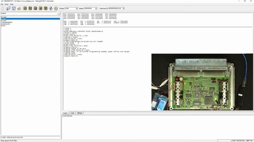Viewport: 254px width, 142px height.
Task: Click the 'Program pass' message line
Action: [x=96, y=52]
